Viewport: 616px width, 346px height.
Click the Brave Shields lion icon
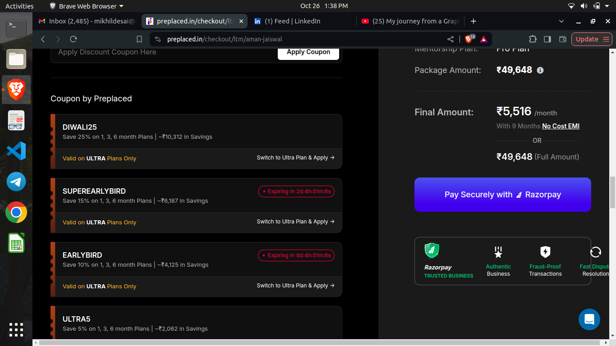click(x=469, y=39)
